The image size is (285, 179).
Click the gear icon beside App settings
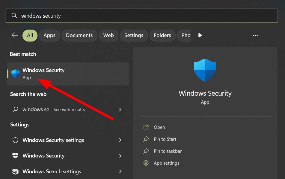tap(146, 163)
